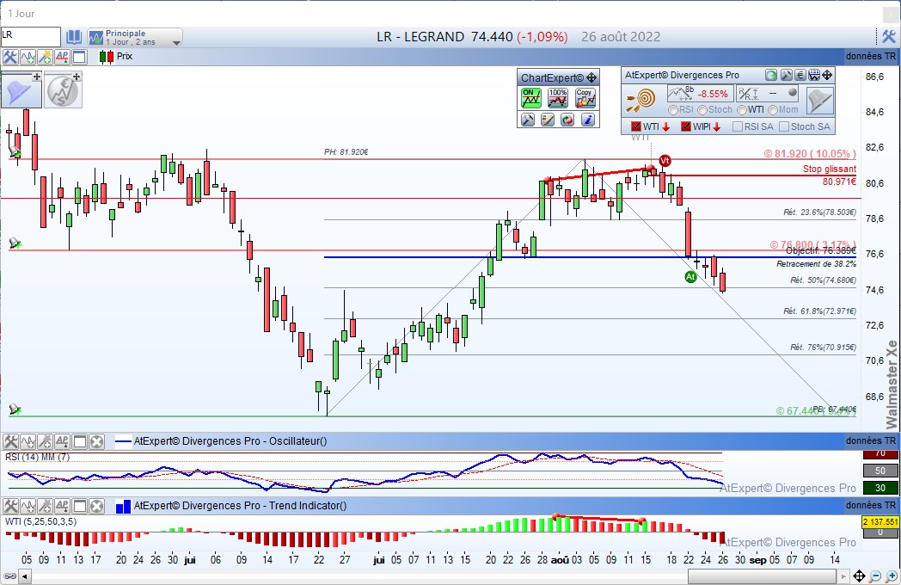This screenshot has width=901, height=585.
Task: Open ChartExpert settings wrench
Action: click(x=528, y=119)
